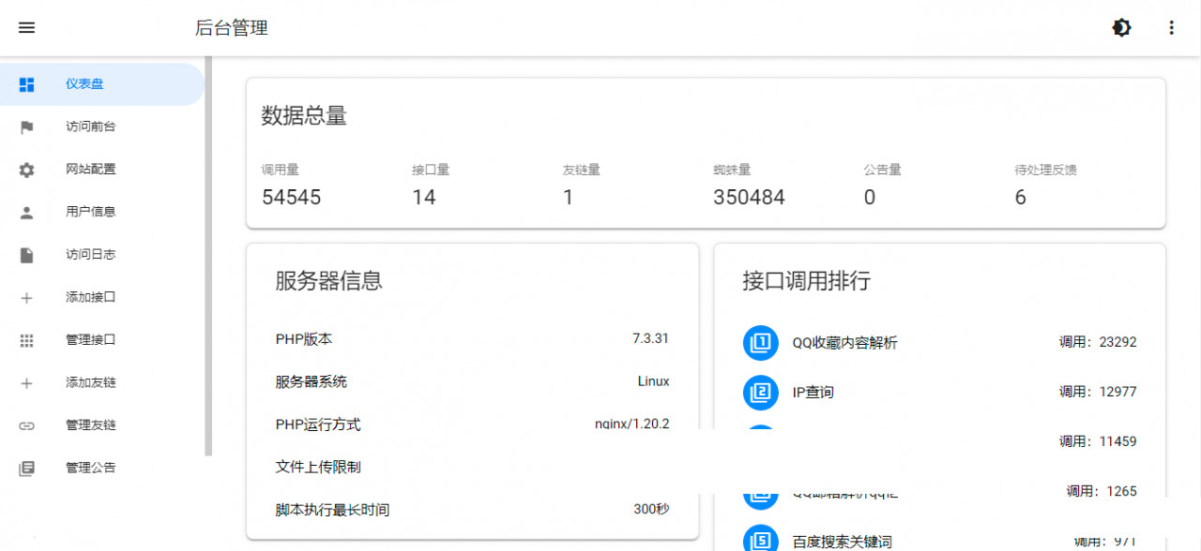Click the plus icon beside 添加友链
The image size is (1201, 551).
click(26, 383)
